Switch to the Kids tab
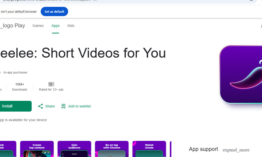The width and height of the screenshot is (262, 157). 71,26
